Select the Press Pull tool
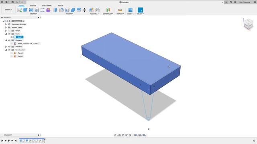The image size is (257, 144). coord(55,10)
